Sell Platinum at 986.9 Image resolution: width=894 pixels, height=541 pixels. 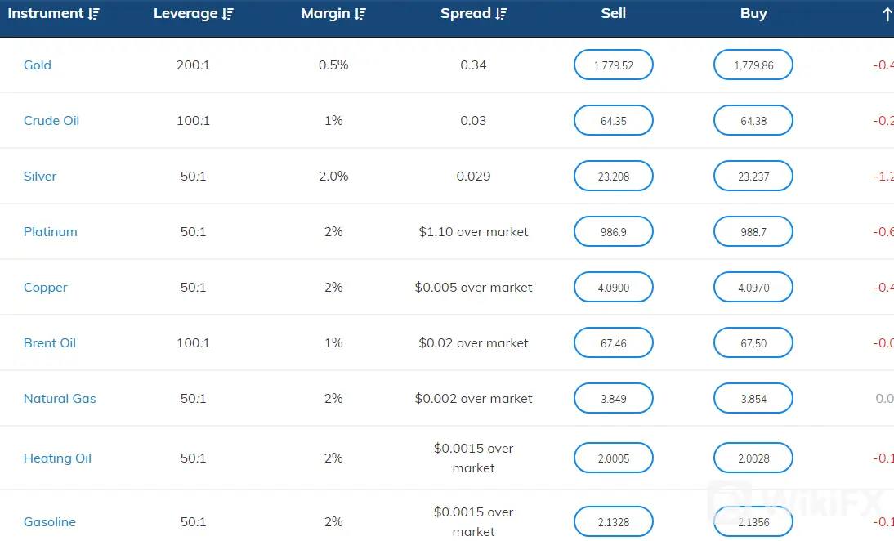[x=614, y=232]
